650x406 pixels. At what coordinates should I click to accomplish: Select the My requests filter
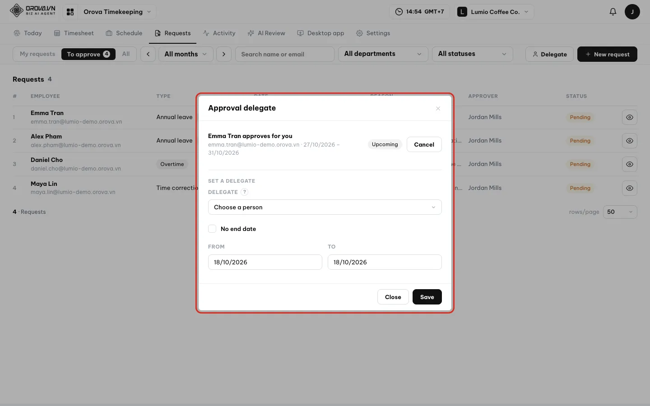click(x=37, y=54)
